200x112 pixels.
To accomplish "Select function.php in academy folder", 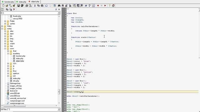I will tap(21, 56).
